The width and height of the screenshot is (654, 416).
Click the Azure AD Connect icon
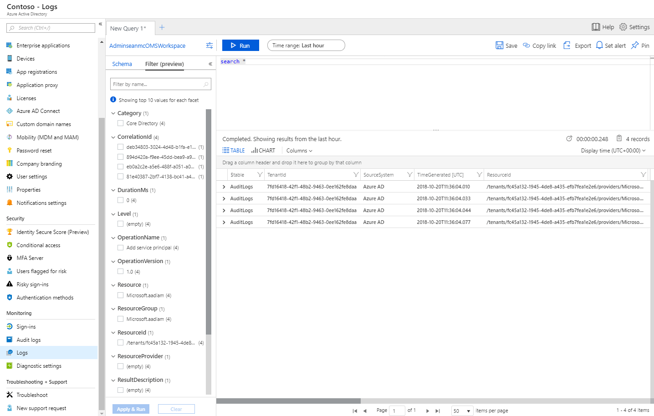[x=9, y=111]
